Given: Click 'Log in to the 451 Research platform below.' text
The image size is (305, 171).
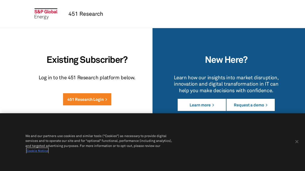Looking at the screenshot, I should [x=87, y=78].
